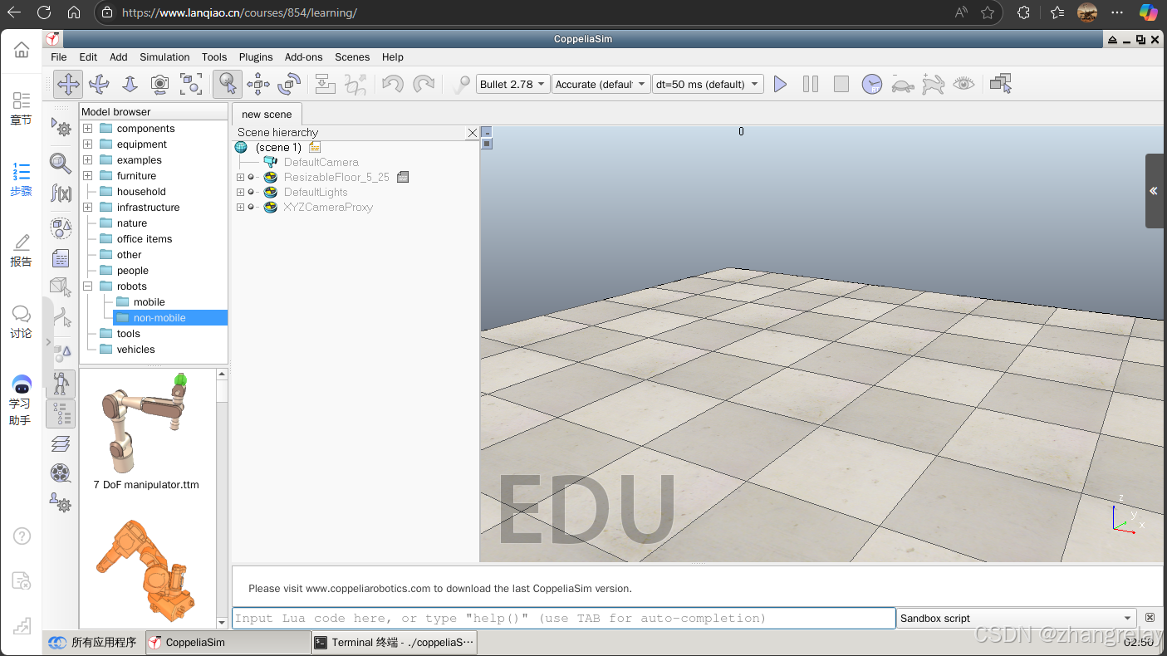This screenshot has height=656, width=1167.
Task: Open the File menu
Action: 59,57
